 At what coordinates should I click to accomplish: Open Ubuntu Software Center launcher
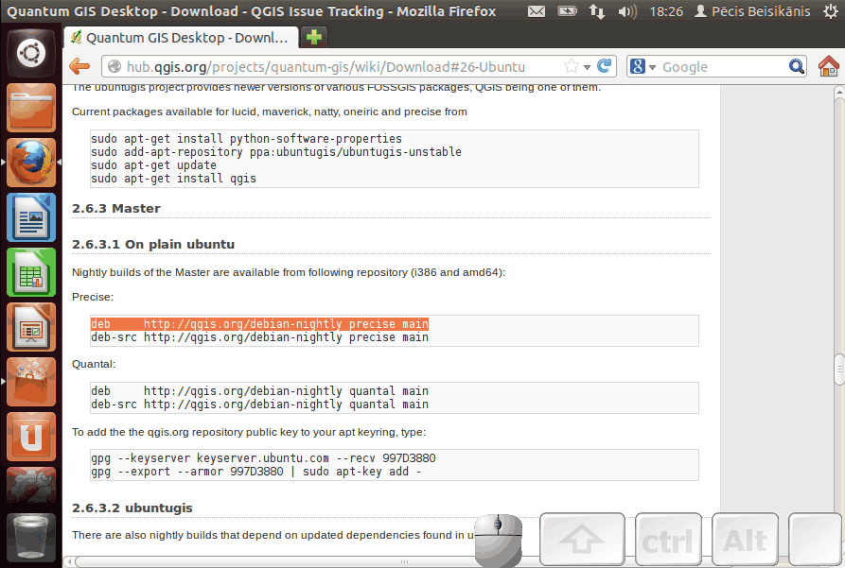(x=31, y=382)
